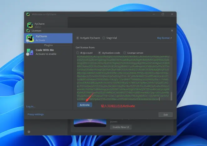The width and height of the screenshot is (207, 146).
Task: Minimize the Welcome to PyCharm window
Action: tap(154, 14)
